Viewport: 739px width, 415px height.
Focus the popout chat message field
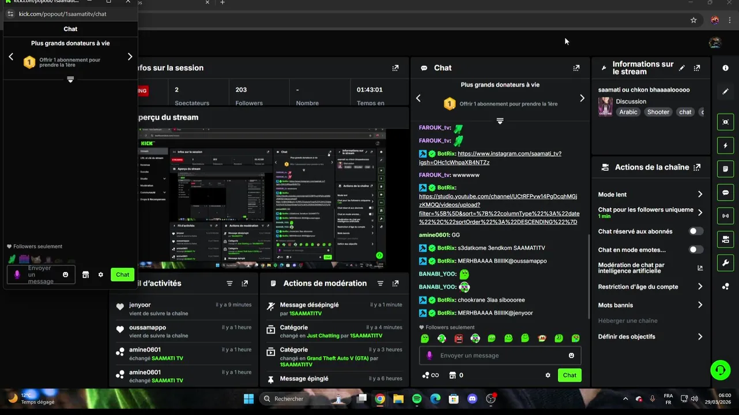(x=40, y=275)
